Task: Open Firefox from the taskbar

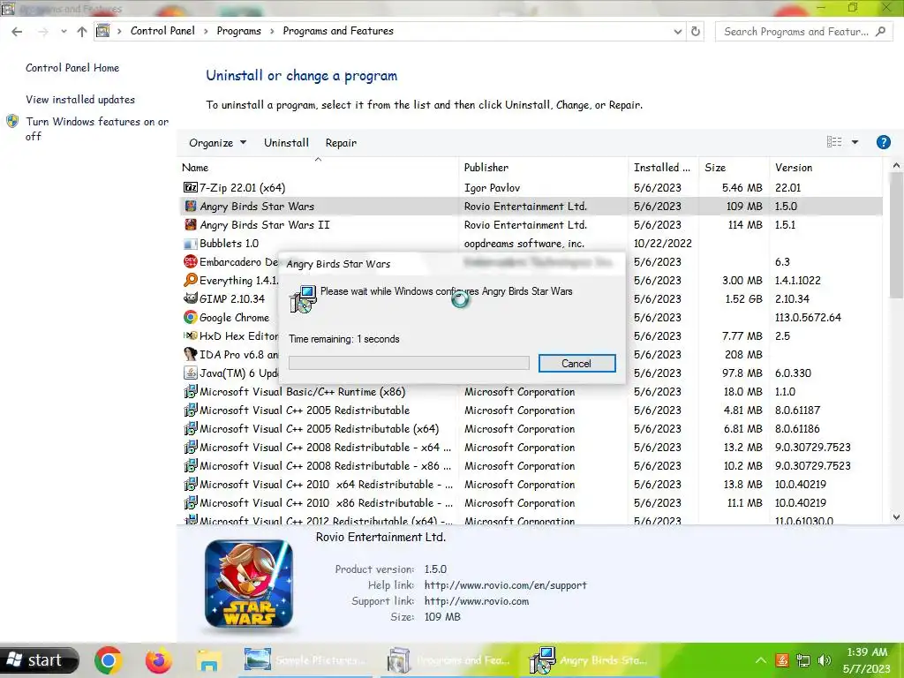Action: pyautogui.click(x=158, y=660)
